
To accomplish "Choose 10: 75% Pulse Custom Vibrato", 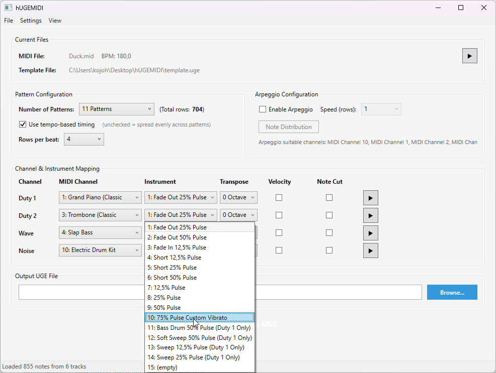I will click(x=200, y=318).
